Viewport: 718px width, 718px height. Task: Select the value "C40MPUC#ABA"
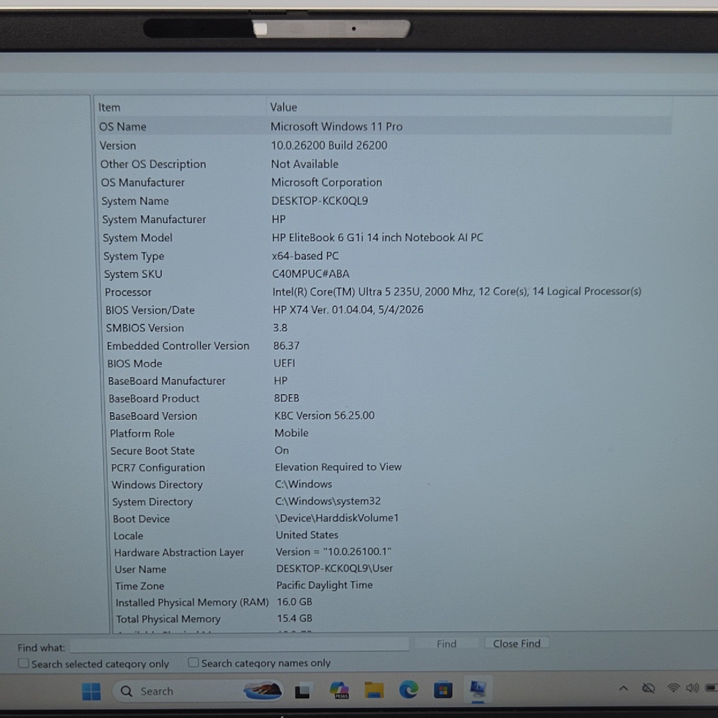pyautogui.click(x=311, y=274)
